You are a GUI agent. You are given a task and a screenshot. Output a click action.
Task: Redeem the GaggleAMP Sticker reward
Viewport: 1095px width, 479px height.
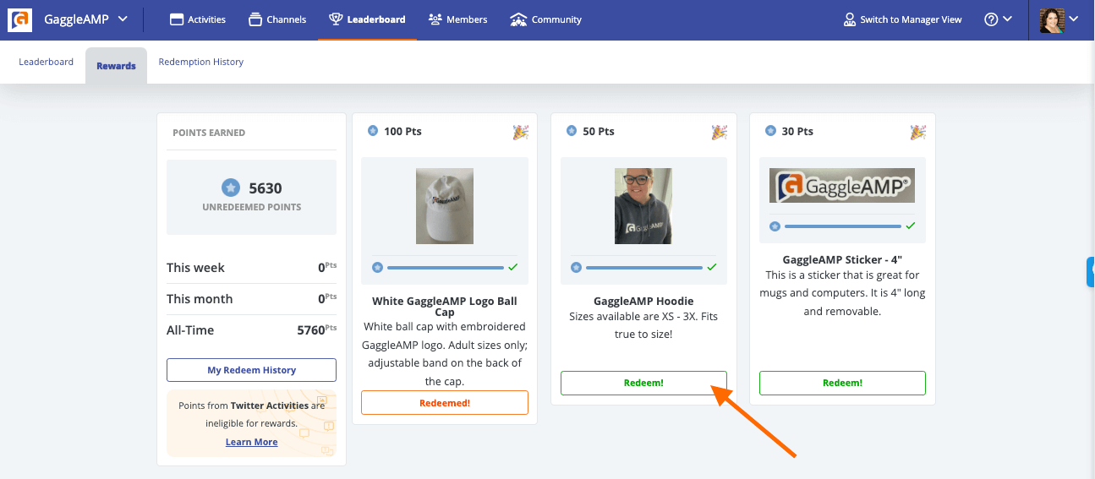point(842,383)
